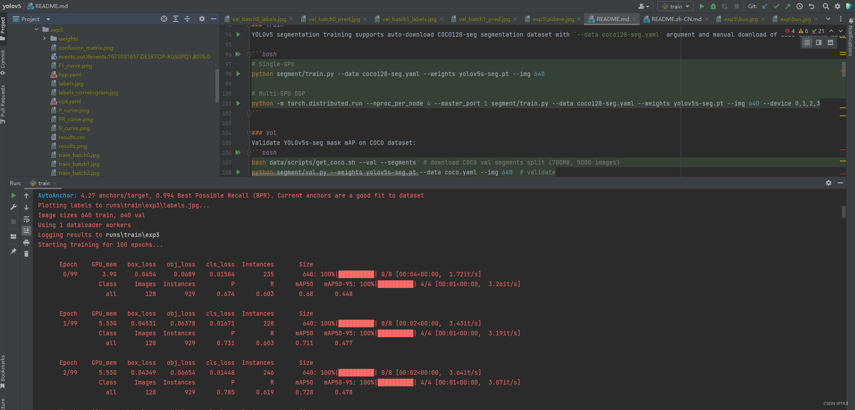Screen dimensions: 855x410
Task: Start debugging with the green bug icon
Action: tap(713, 6)
